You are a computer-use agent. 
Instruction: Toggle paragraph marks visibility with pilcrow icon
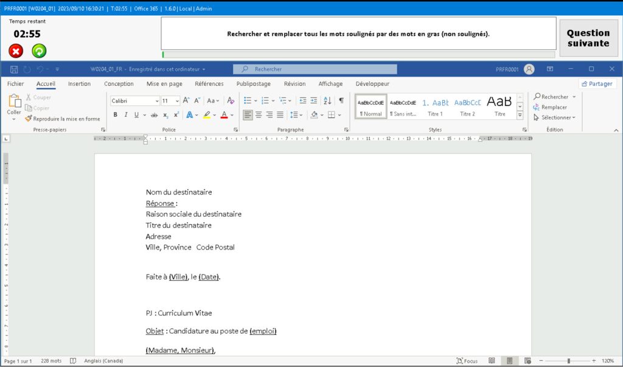342,100
